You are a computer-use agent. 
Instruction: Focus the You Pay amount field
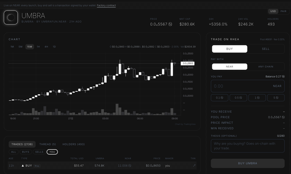point(248,86)
